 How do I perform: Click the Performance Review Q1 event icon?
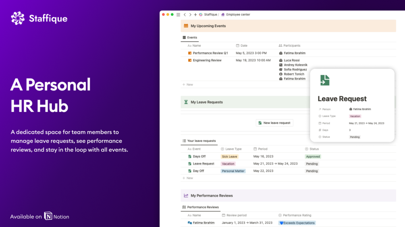(x=190, y=53)
